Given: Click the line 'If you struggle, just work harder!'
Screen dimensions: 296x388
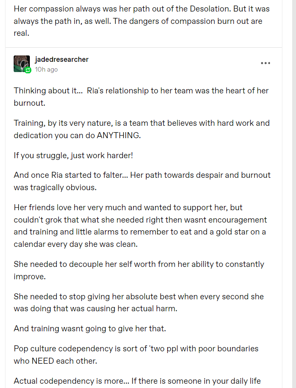Looking at the screenshot, I should coord(73,155).
